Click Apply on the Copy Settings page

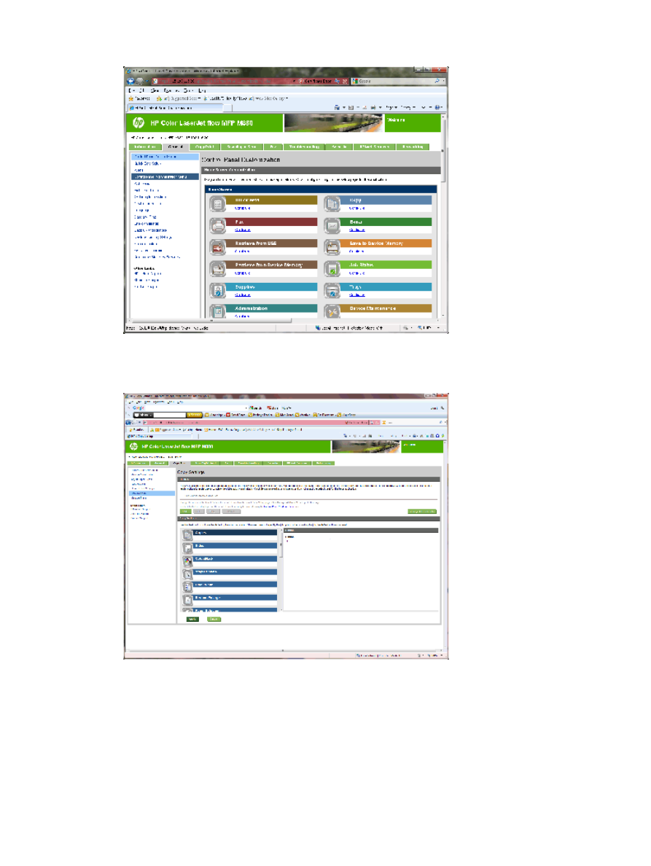(192, 619)
